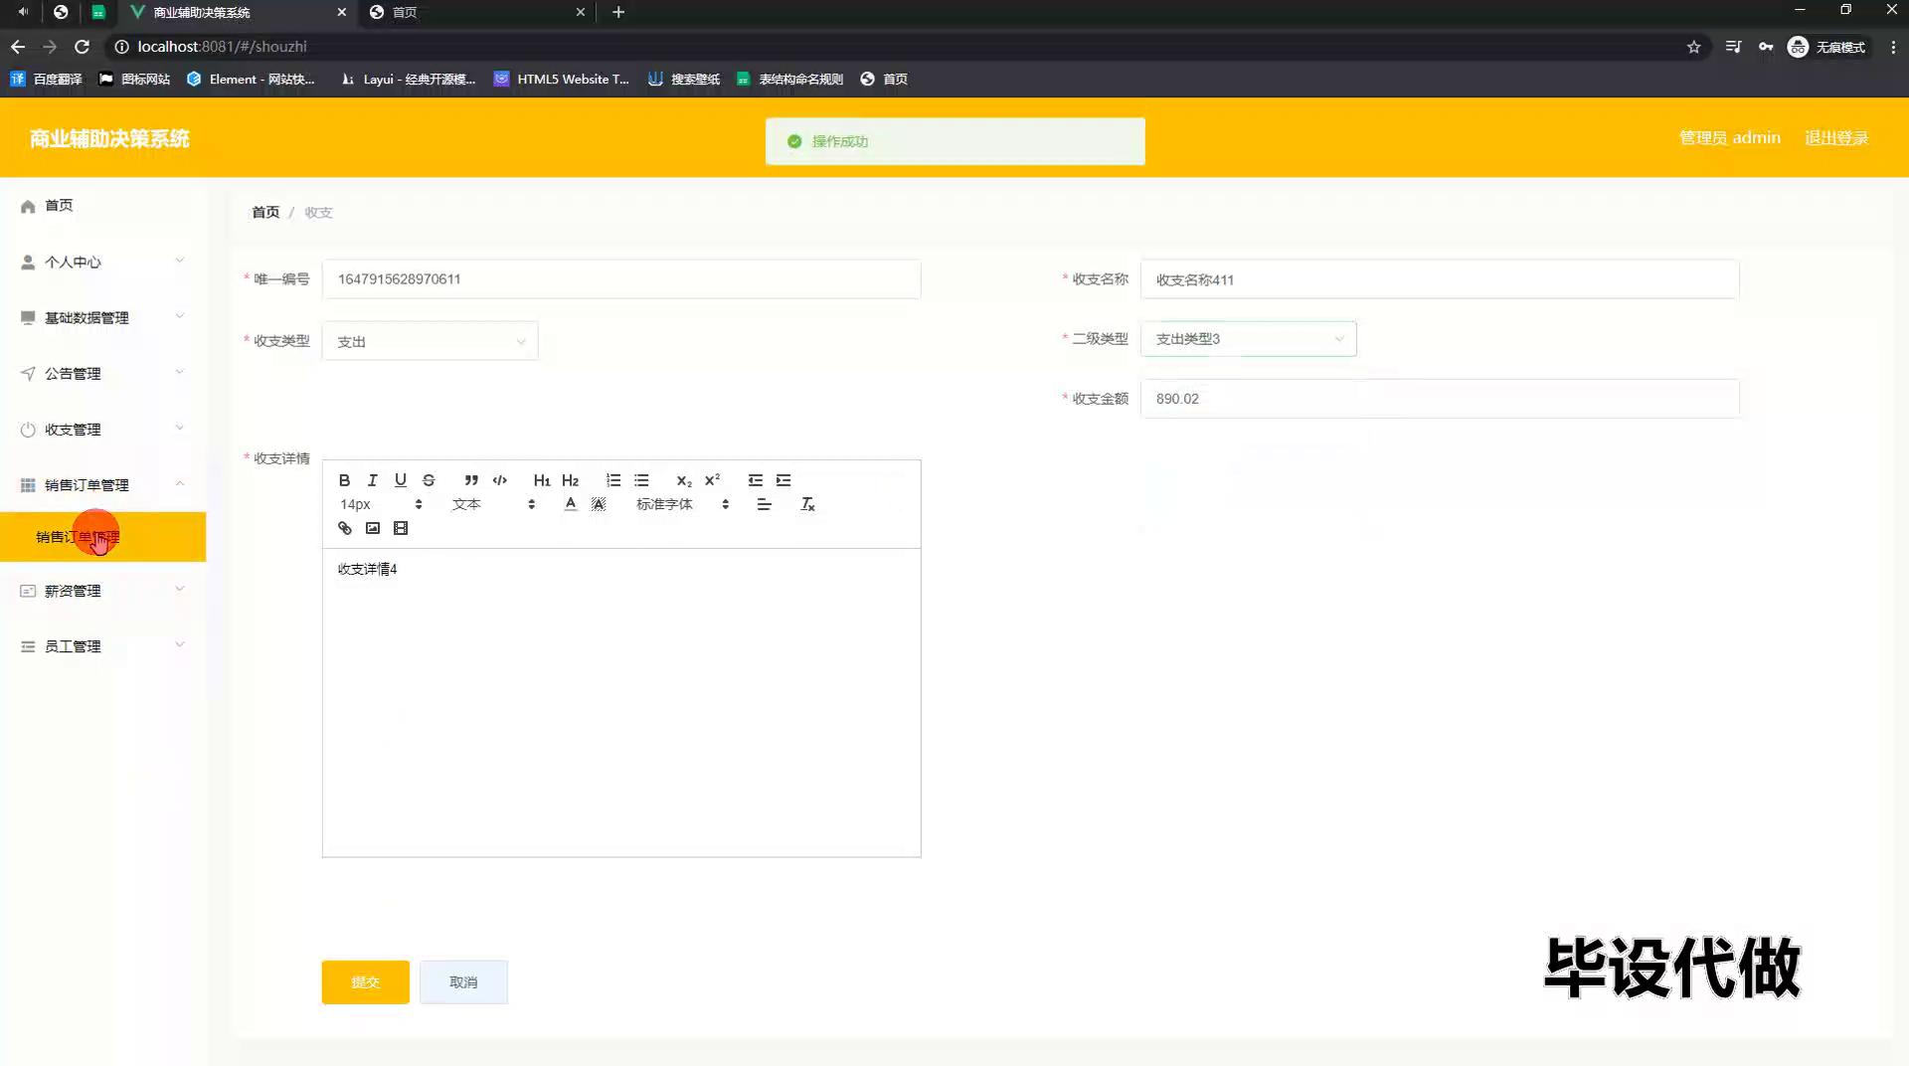1909x1066 pixels.
Task: Insert an image in the editor
Action: tap(373, 528)
